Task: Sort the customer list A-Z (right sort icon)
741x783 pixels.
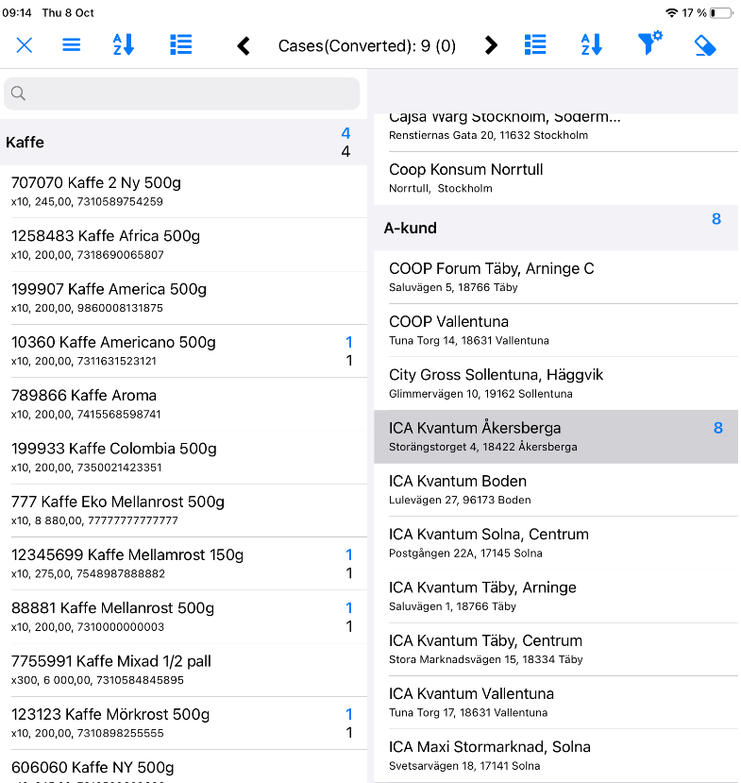Action: tap(591, 45)
